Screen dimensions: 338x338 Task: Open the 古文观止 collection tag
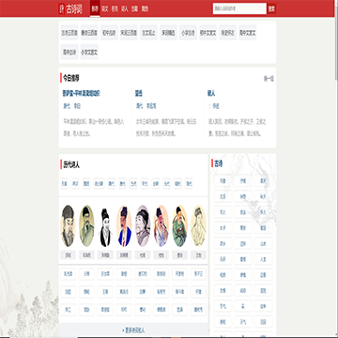pyautogui.click(x=148, y=33)
